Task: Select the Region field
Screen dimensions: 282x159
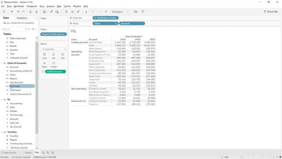Action: click(14, 140)
